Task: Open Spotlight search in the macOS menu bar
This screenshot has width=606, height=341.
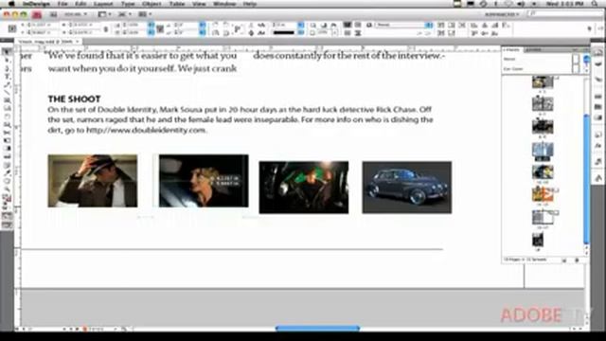Action: click(595, 4)
